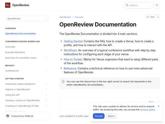The height and width of the screenshot is (124, 165).
Task: Click the Ask button
Action: (x=150, y=17)
